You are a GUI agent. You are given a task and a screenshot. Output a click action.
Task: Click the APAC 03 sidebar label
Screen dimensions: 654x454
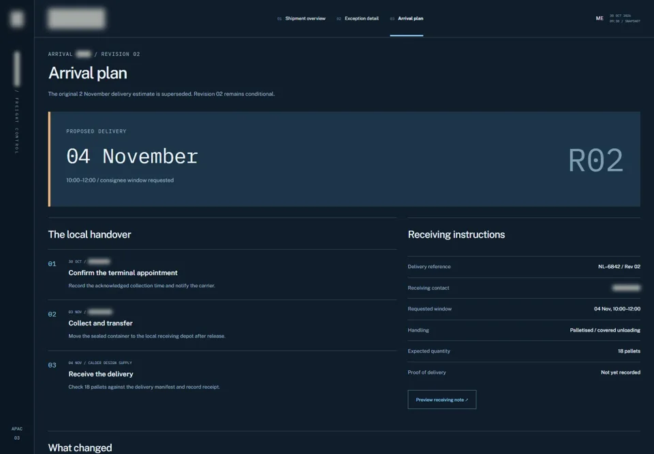click(x=16, y=433)
